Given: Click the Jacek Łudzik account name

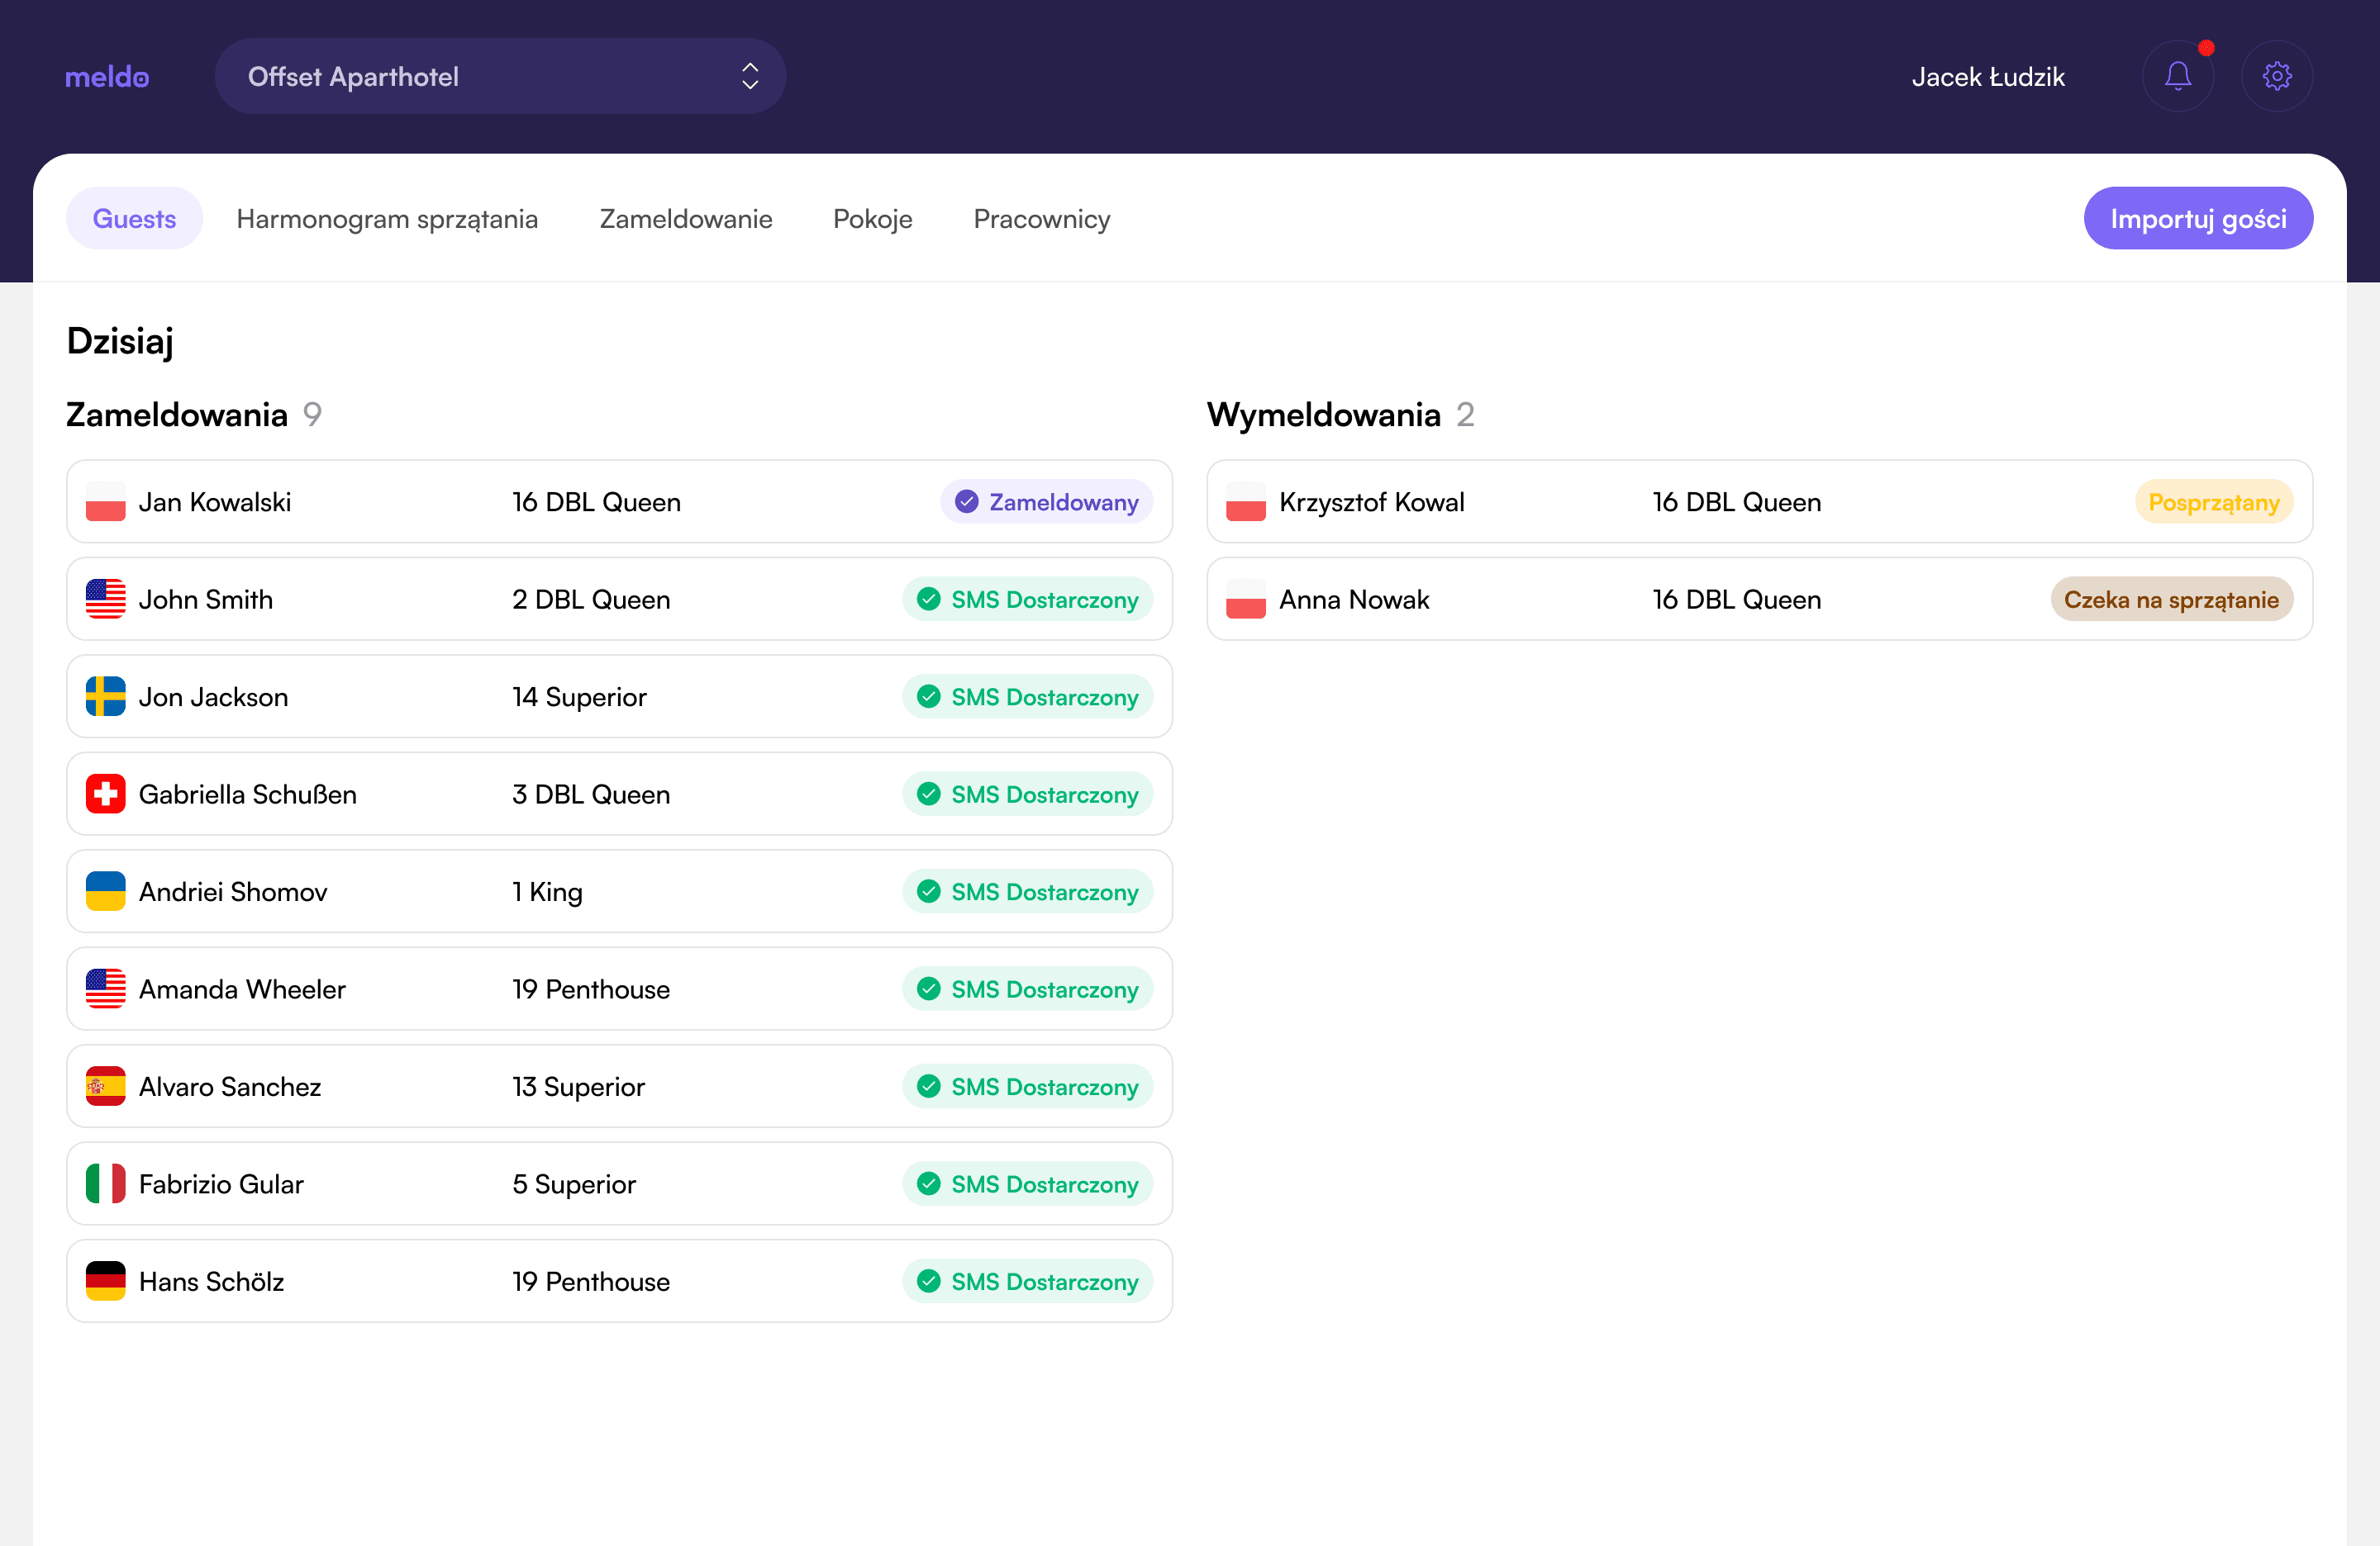Looking at the screenshot, I should 1988,76.
